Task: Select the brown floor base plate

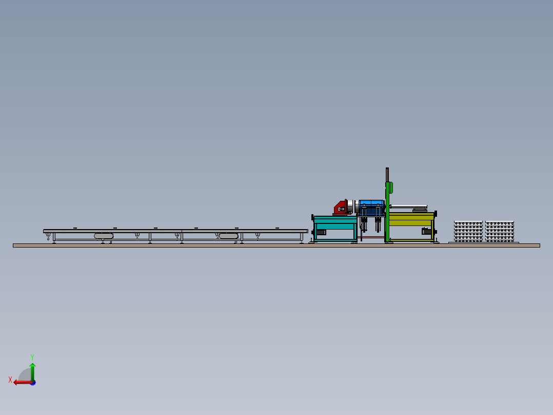Action: (276, 246)
